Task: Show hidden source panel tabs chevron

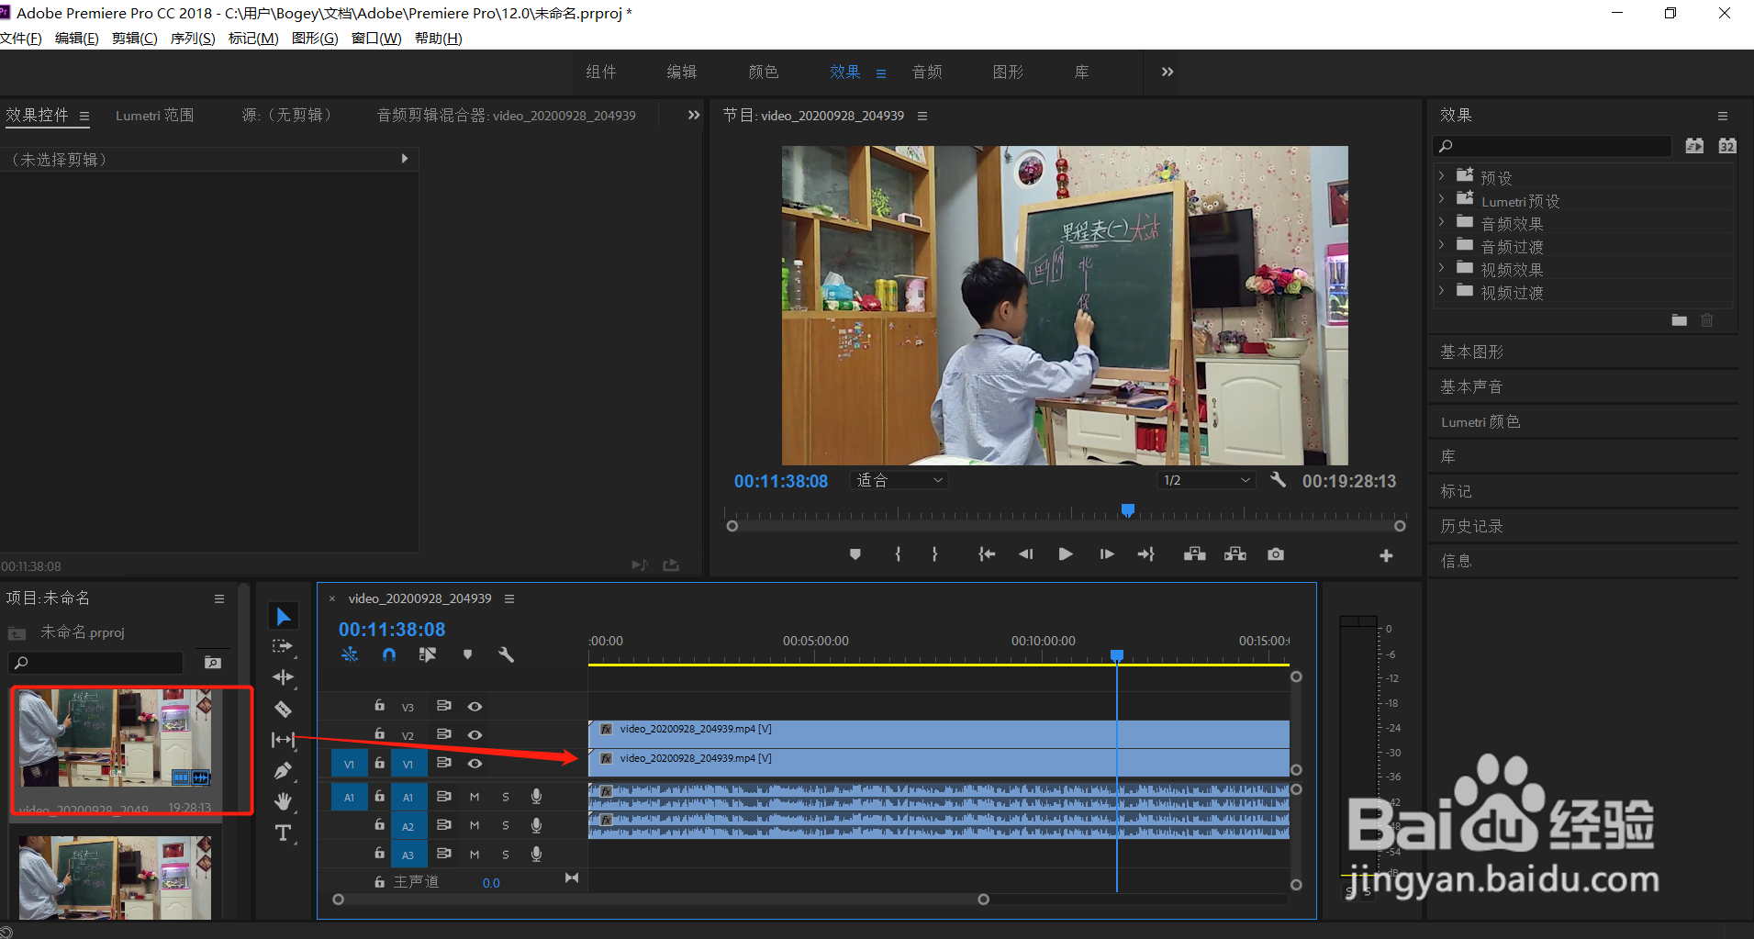Action: pyautogui.click(x=694, y=115)
